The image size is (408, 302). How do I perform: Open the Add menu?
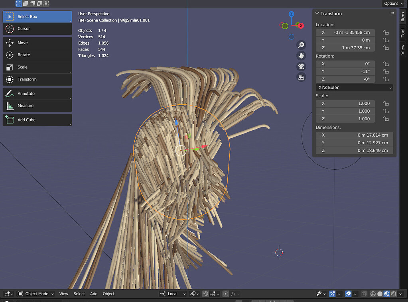coord(94,294)
